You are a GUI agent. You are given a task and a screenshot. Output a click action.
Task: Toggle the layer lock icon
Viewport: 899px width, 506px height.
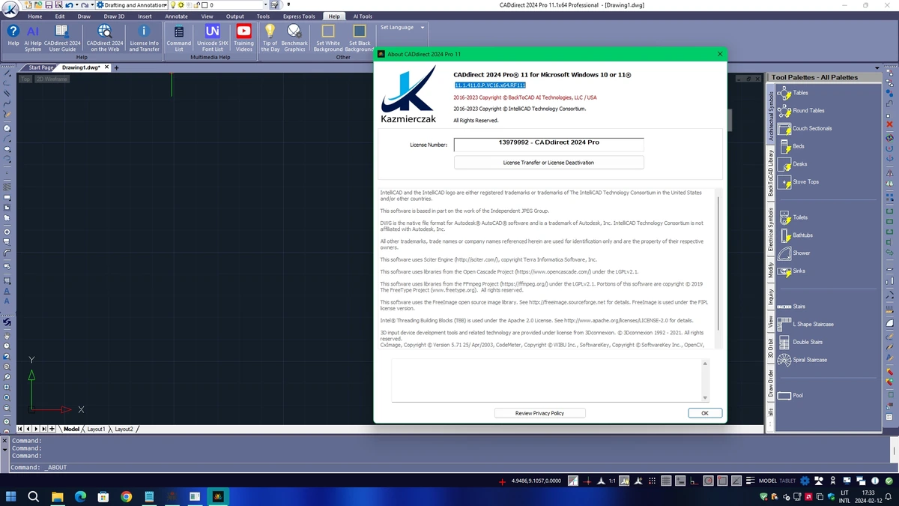click(x=197, y=5)
